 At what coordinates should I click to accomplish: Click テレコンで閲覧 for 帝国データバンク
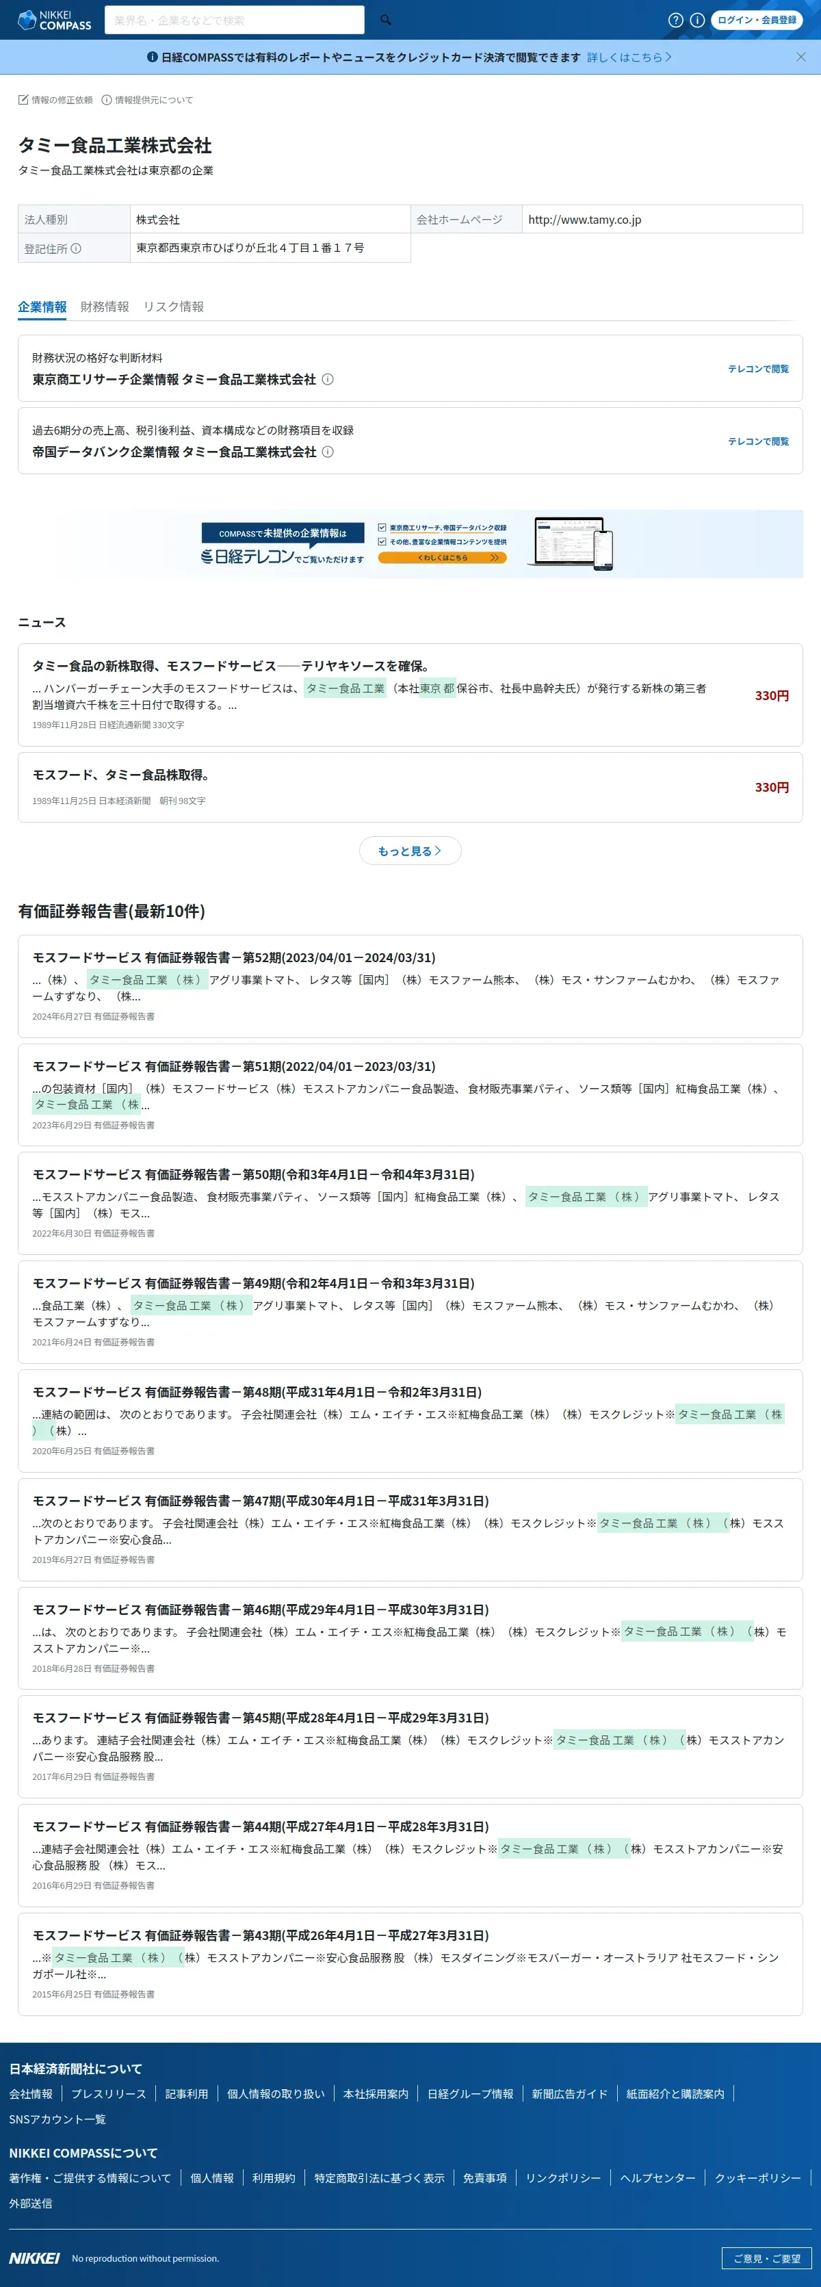point(758,441)
